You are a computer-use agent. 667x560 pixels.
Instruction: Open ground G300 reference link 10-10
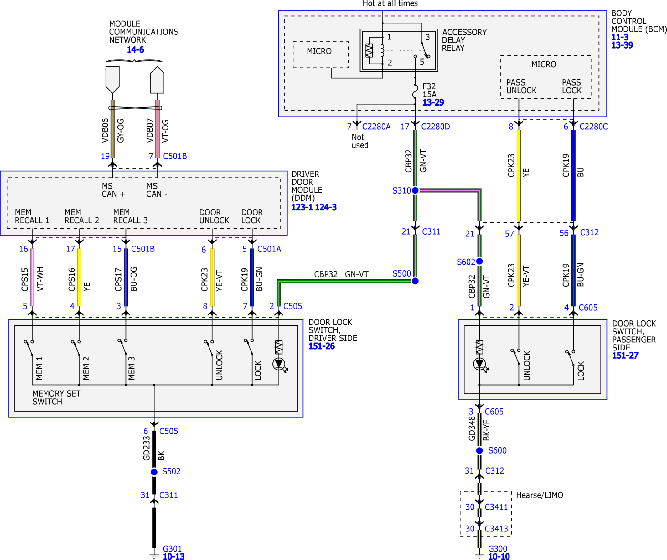coord(499,556)
